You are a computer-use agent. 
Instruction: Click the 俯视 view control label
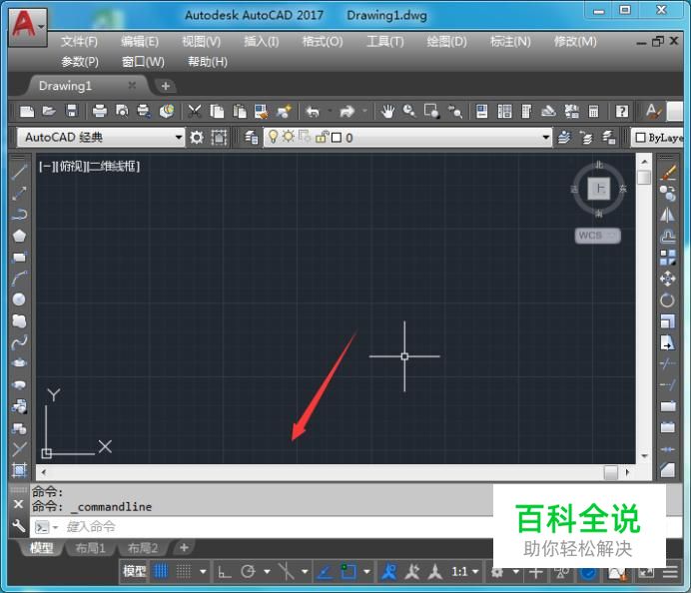71,167
